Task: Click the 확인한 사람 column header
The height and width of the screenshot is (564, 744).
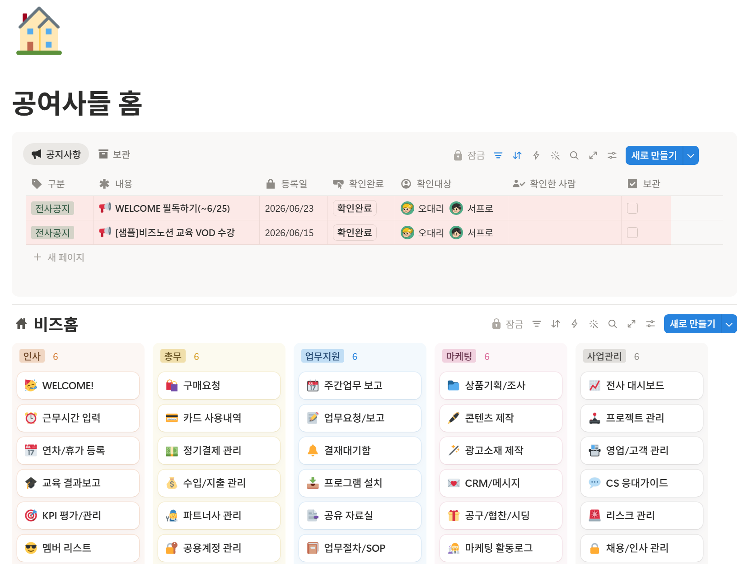Action: pos(564,184)
